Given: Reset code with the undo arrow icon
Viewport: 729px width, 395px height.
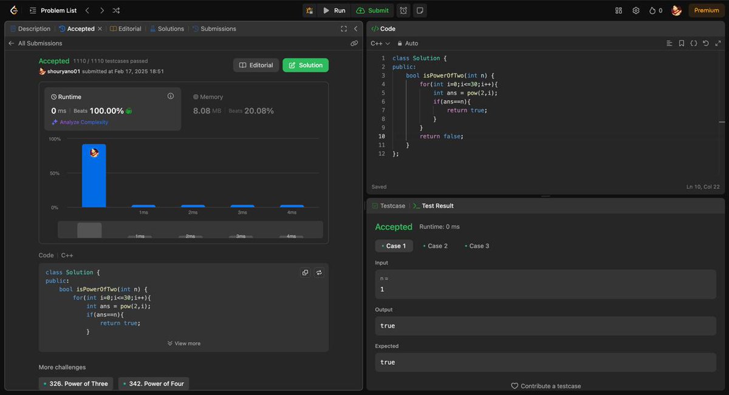Looking at the screenshot, I should coord(706,43).
